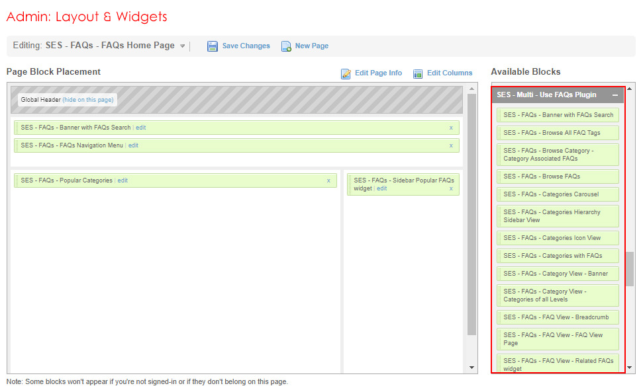
Task: Click the Edit Columns layout icon
Action: 418,73
